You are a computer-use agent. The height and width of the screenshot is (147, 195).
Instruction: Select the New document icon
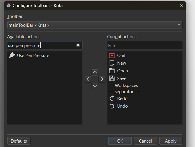pos(112,63)
